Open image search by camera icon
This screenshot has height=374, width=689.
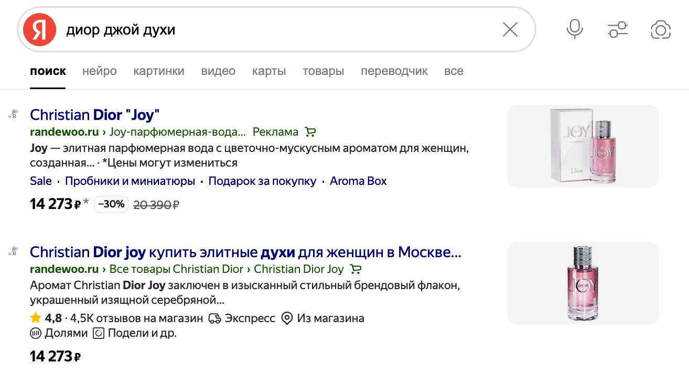[x=661, y=30]
